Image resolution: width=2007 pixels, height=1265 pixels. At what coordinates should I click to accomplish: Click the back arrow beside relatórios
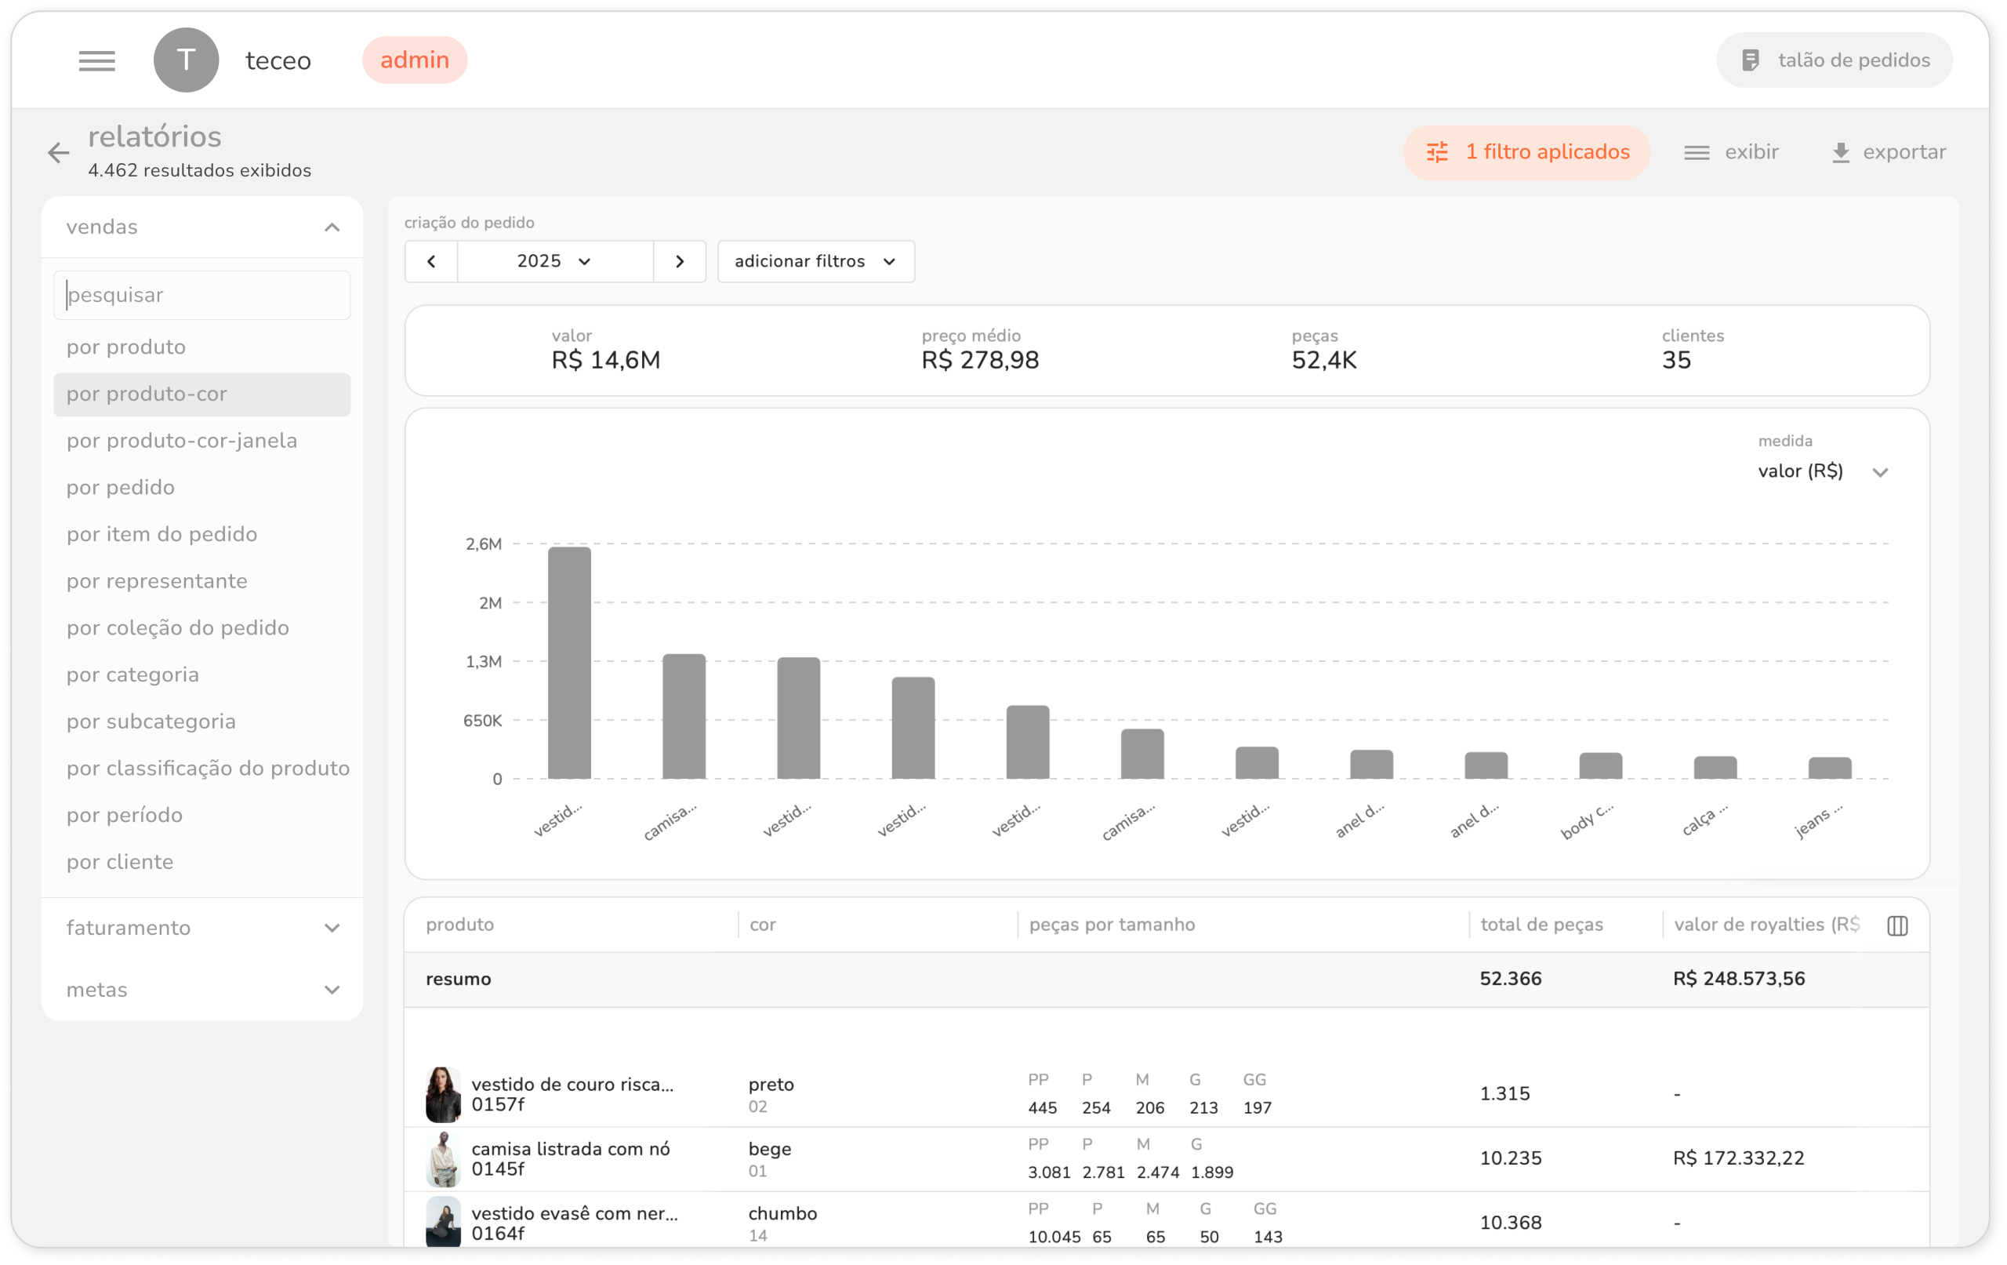[58, 153]
